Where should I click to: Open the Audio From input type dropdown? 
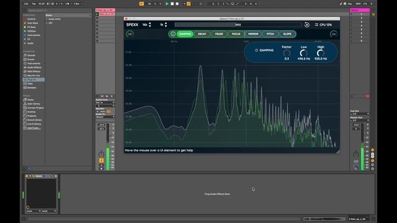click(105, 102)
